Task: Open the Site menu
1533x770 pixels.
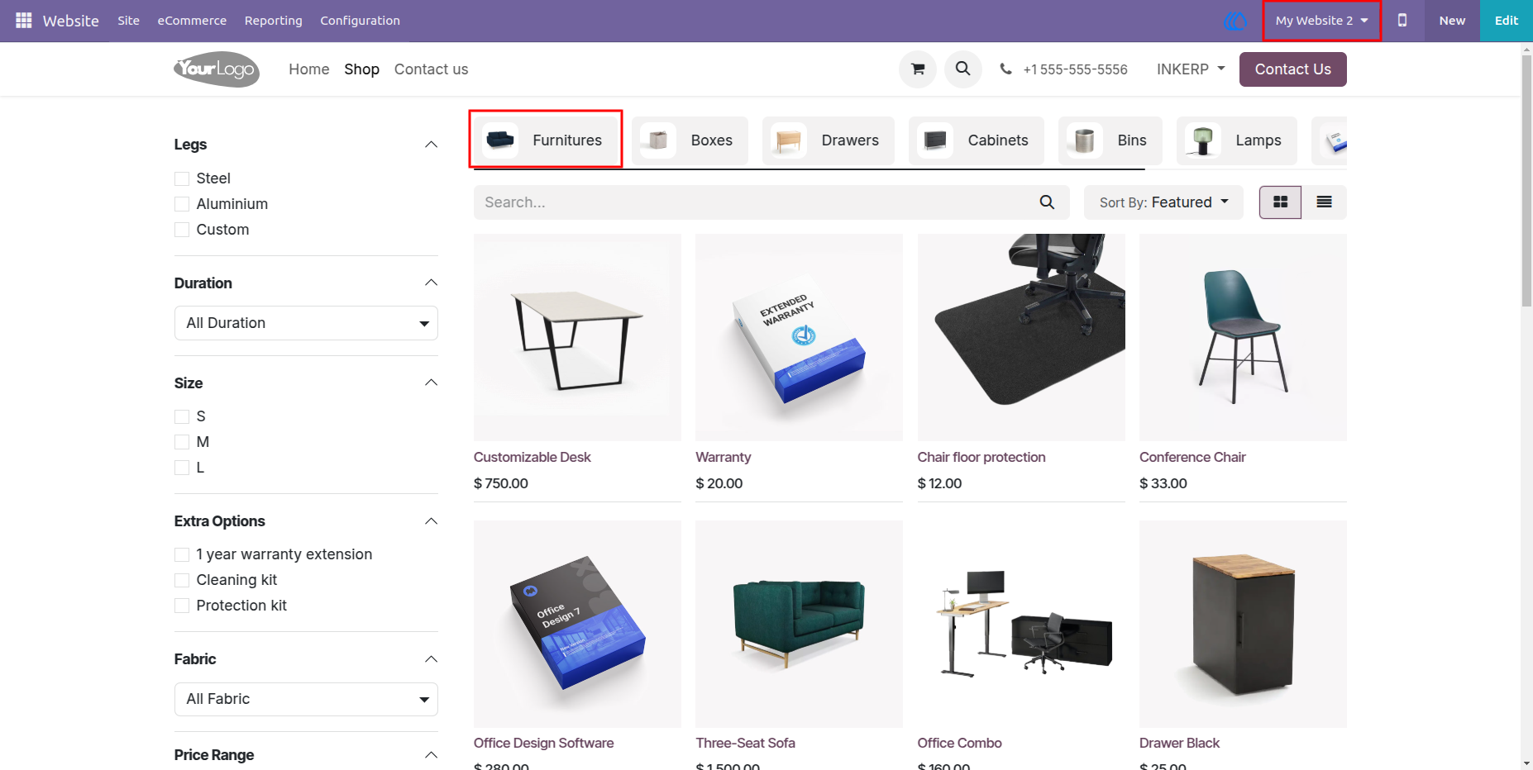Action: 128,21
